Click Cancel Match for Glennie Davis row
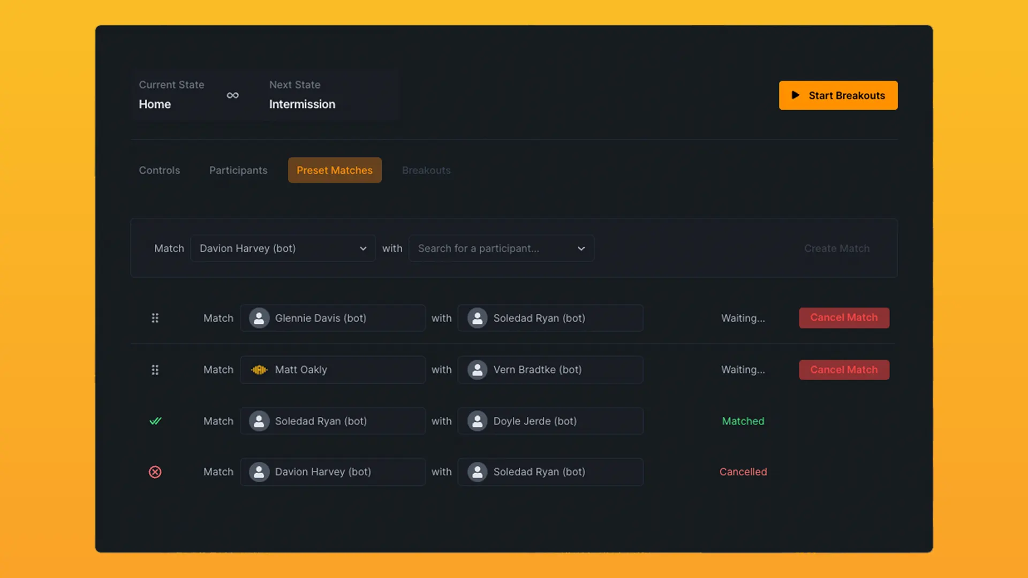1028x578 pixels. (x=844, y=317)
